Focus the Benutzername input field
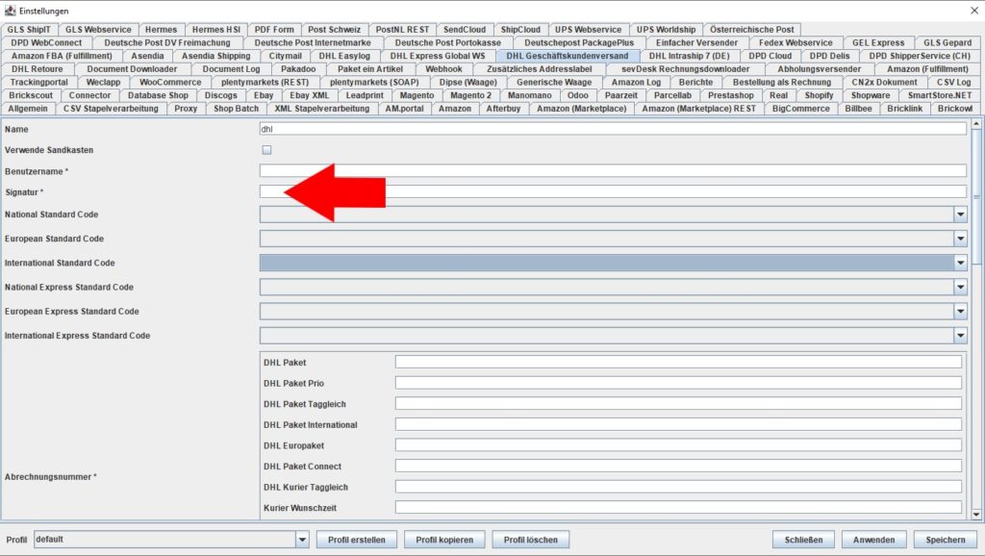The image size is (985, 556). 613,171
